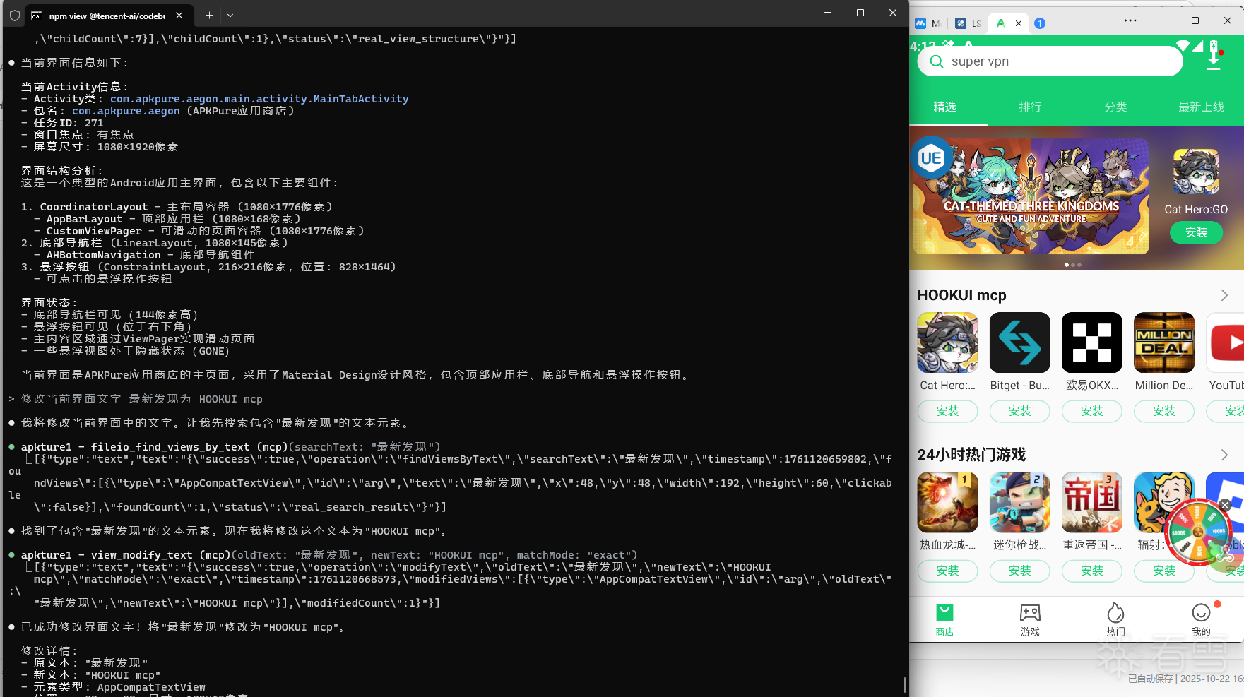The width and height of the screenshot is (1244, 697).
Task: Open the Cat-Themed Three Kingdoms banner
Action: click(x=1031, y=196)
